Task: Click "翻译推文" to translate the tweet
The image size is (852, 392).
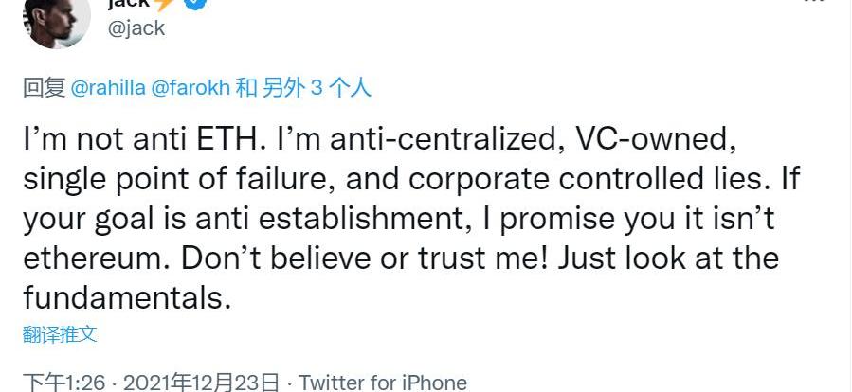Action: [x=61, y=334]
